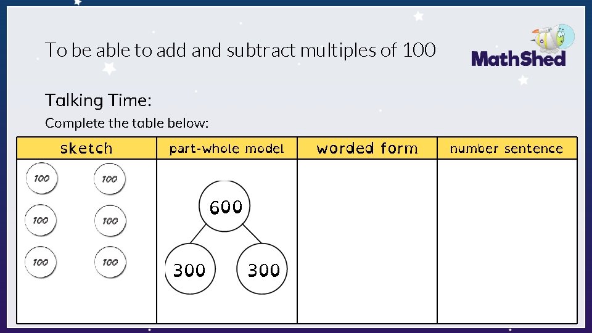Click the "part-whole model" column header
Screen dimensions: 592x333
pos(226,149)
